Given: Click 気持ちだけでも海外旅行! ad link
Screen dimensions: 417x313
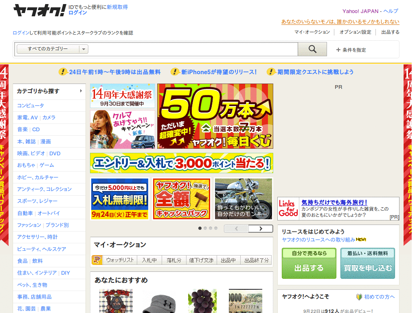Looking at the screenshot, I should click(334, 202).
